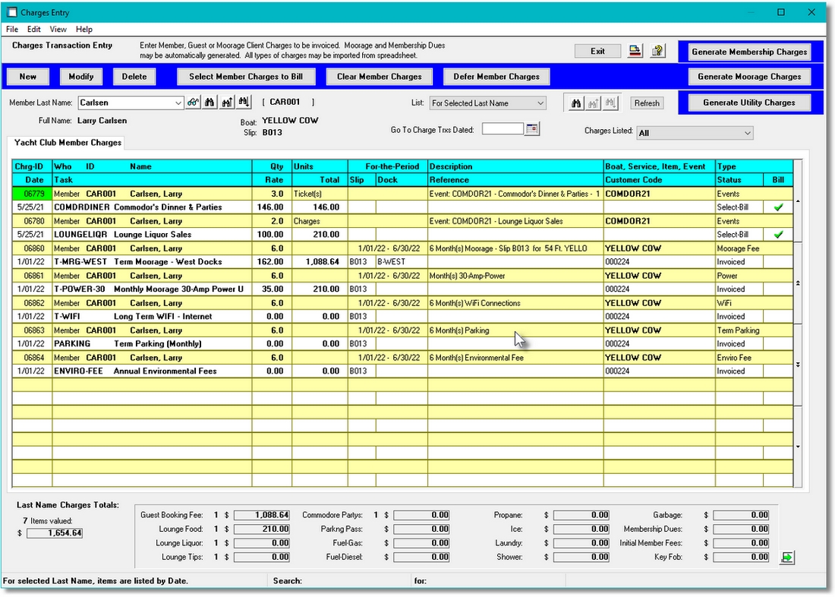Uncheck the Bill checkmark for Lounge Liquor Sales
This screenshot has width=835, height=597.
click(x=777, y=234)
